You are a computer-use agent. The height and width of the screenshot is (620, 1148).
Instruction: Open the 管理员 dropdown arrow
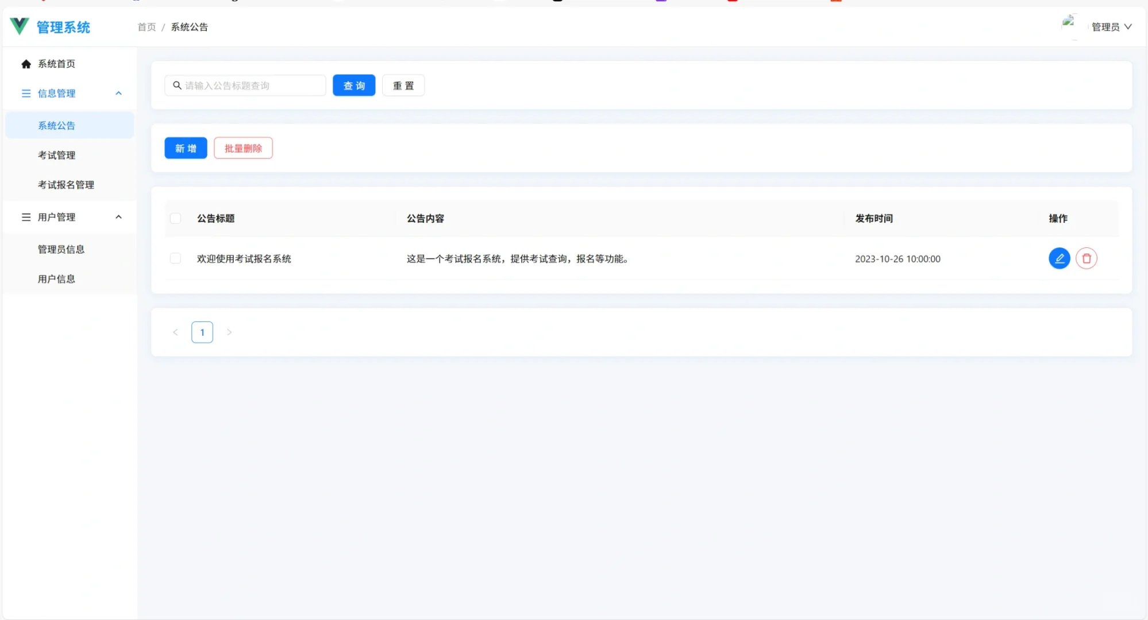[1128, 26]
